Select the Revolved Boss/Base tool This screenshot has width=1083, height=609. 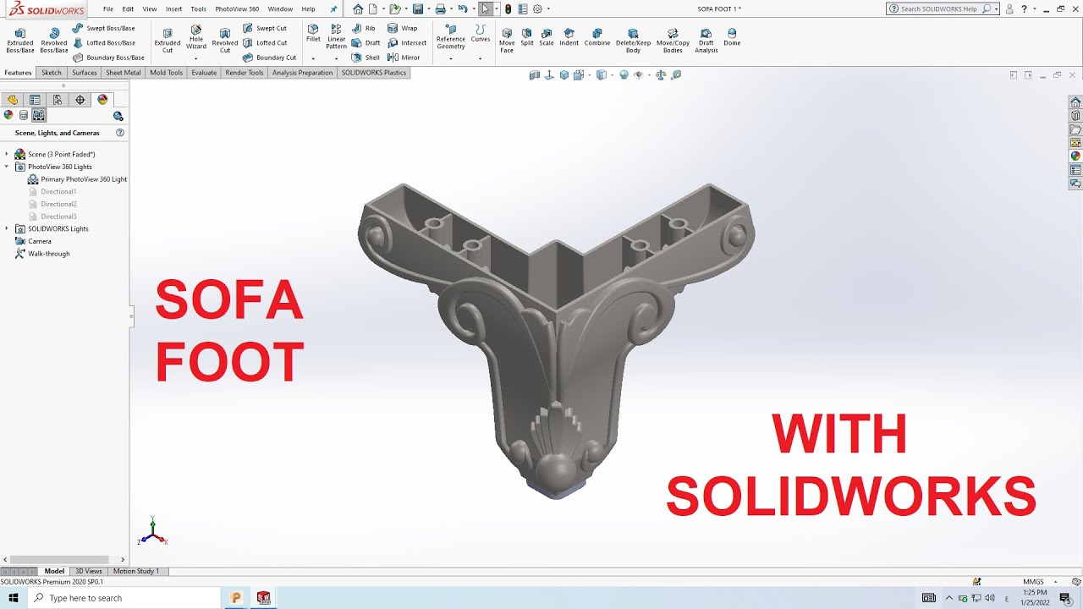pos(54,40)
